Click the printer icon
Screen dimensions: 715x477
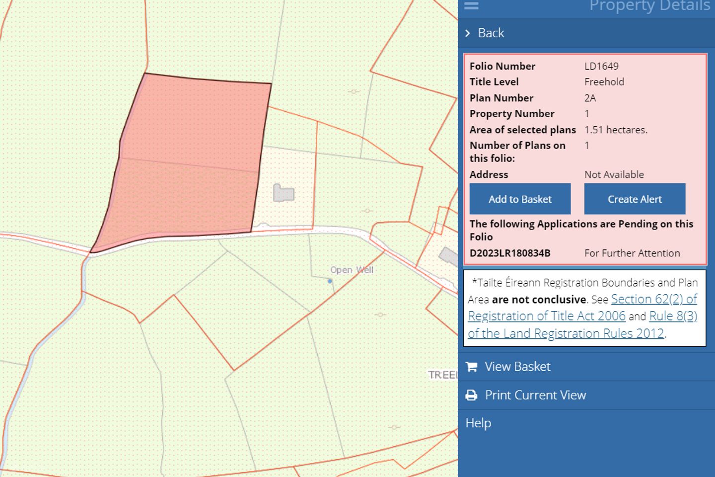(x=471, y=396)
